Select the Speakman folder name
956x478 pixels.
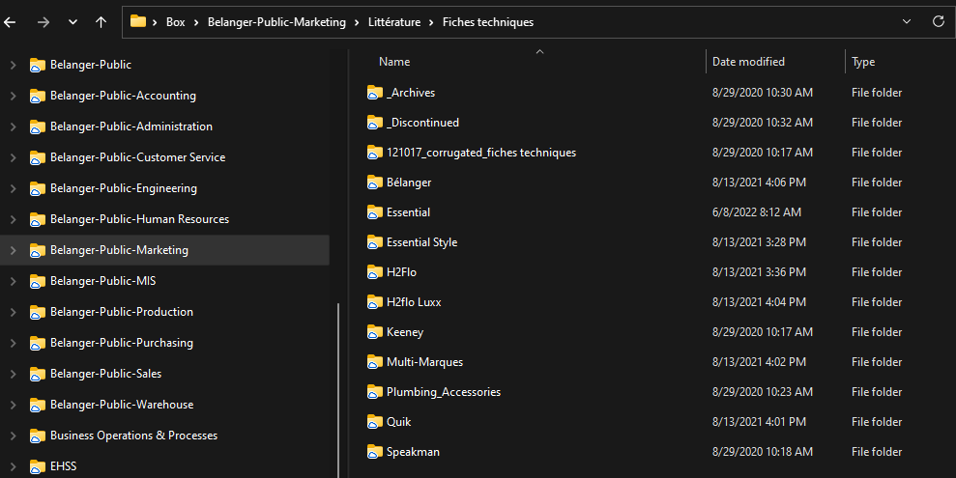pos(413,452)
